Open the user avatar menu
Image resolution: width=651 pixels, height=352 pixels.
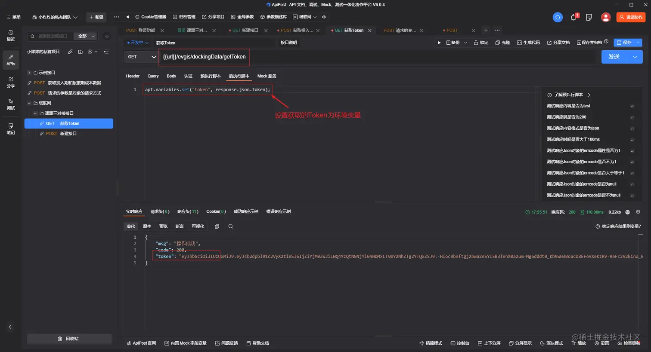pos(606,17)
